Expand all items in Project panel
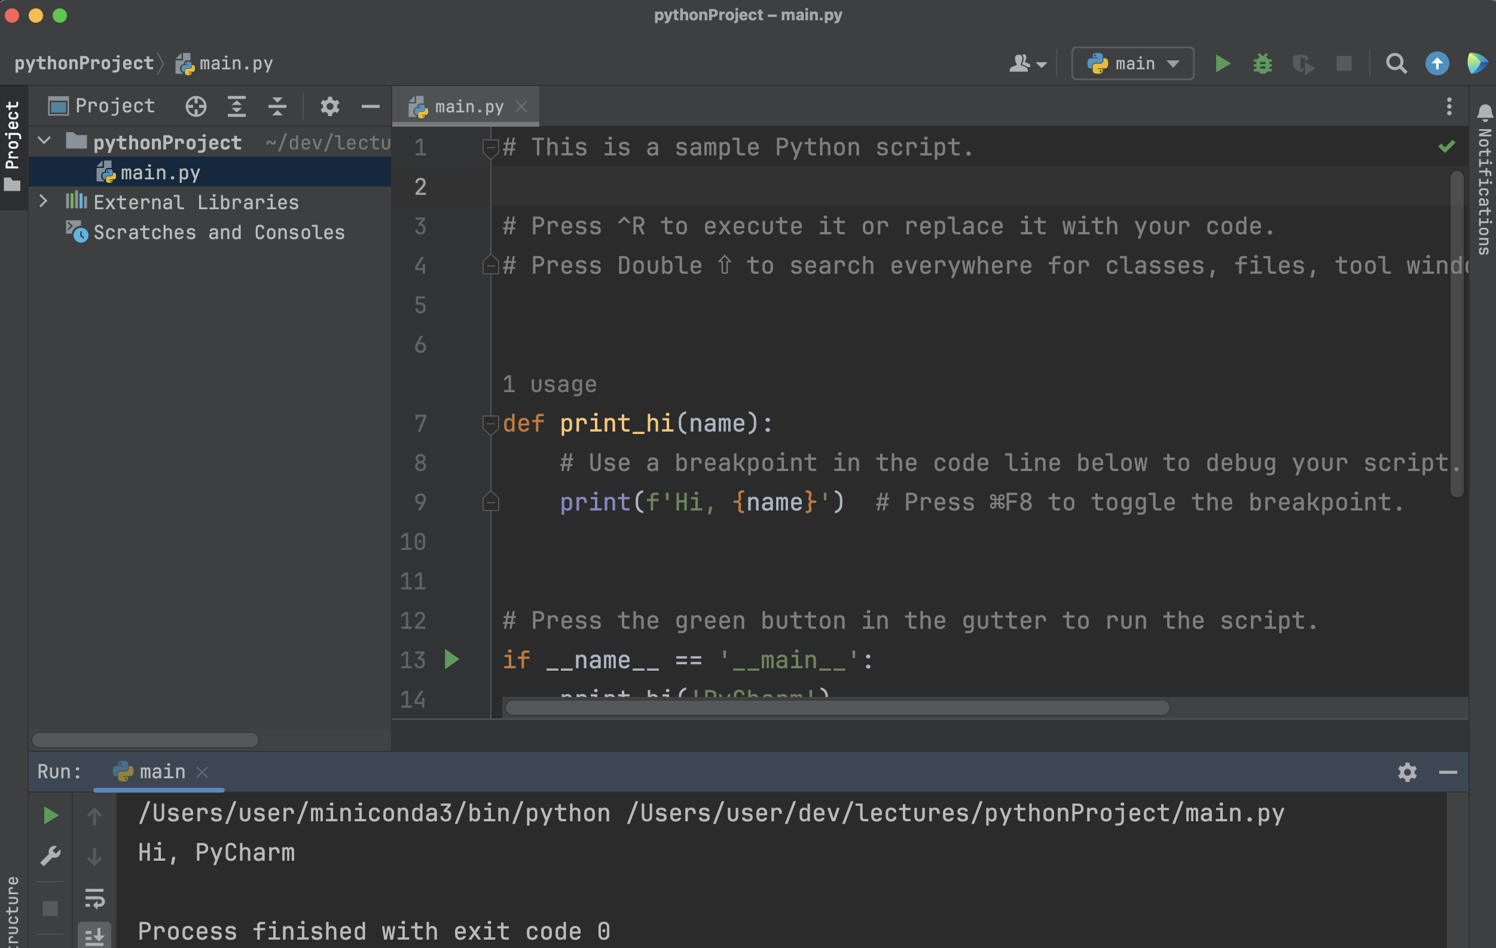Screen dimensions: 1496x948 236,106
